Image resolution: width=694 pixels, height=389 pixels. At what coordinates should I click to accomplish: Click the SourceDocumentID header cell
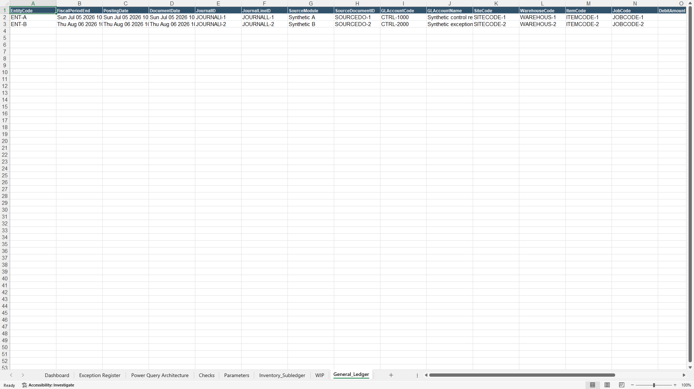click(357, 10)
